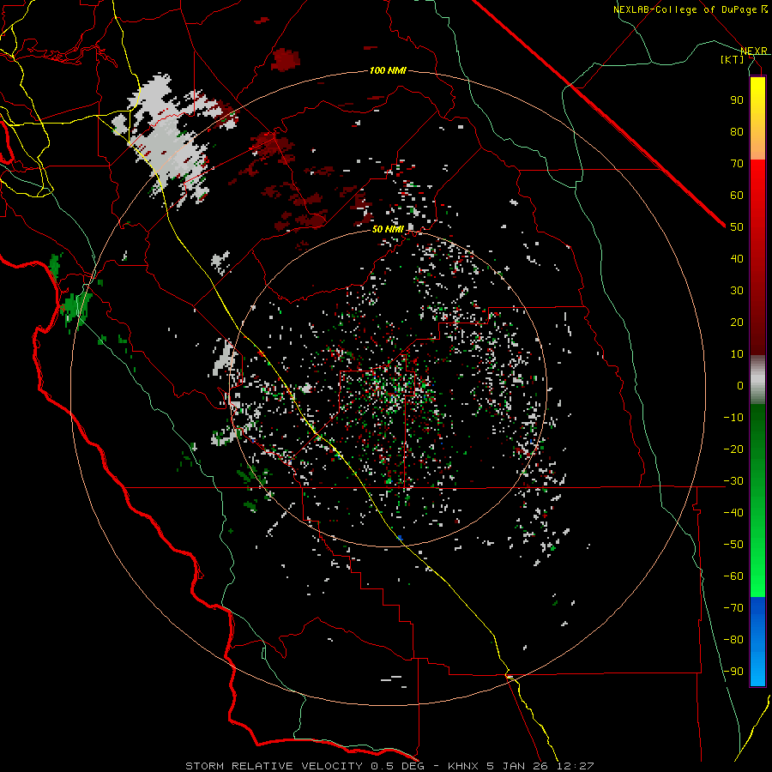
Task: Click the -50 value on velocity scale
Action: click(733, 545)
